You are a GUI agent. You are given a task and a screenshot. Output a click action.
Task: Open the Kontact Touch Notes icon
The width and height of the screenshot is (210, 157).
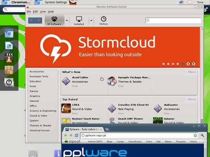66,121
